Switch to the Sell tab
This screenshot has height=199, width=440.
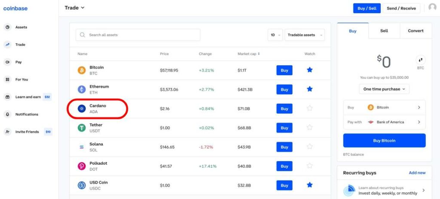click(384, 31)
